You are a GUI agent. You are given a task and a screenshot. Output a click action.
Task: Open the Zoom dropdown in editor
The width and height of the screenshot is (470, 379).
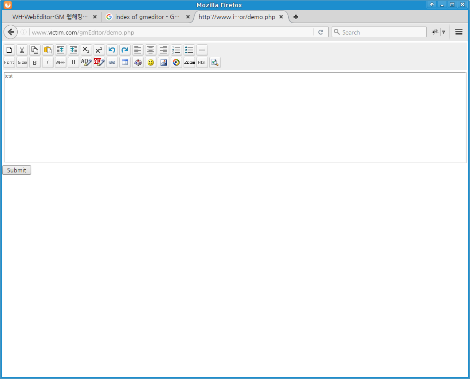tap(189, 63)
